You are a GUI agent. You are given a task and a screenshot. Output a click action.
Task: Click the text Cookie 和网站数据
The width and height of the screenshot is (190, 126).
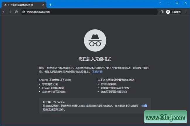53,88
